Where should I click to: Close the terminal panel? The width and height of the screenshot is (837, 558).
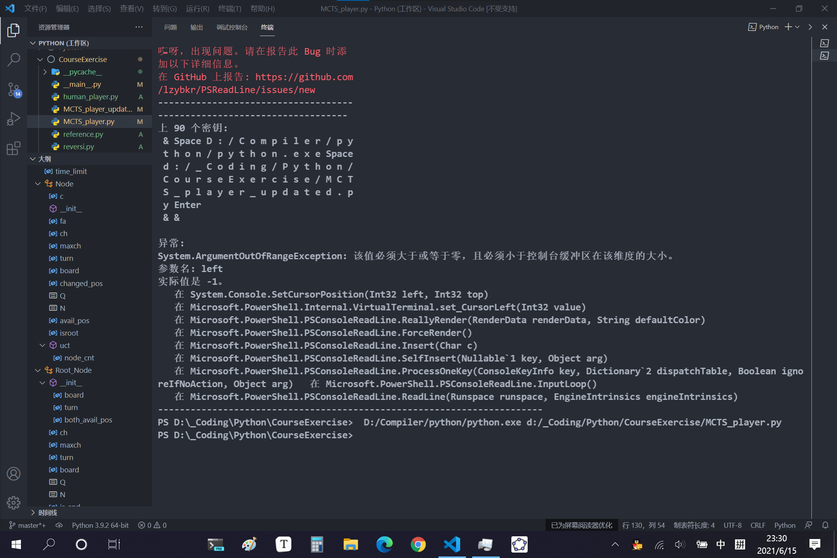(x=825, y=27)
